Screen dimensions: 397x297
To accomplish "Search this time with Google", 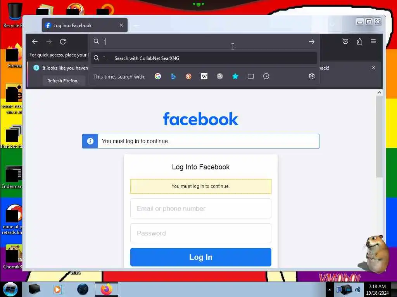I will tap(158, 76).
